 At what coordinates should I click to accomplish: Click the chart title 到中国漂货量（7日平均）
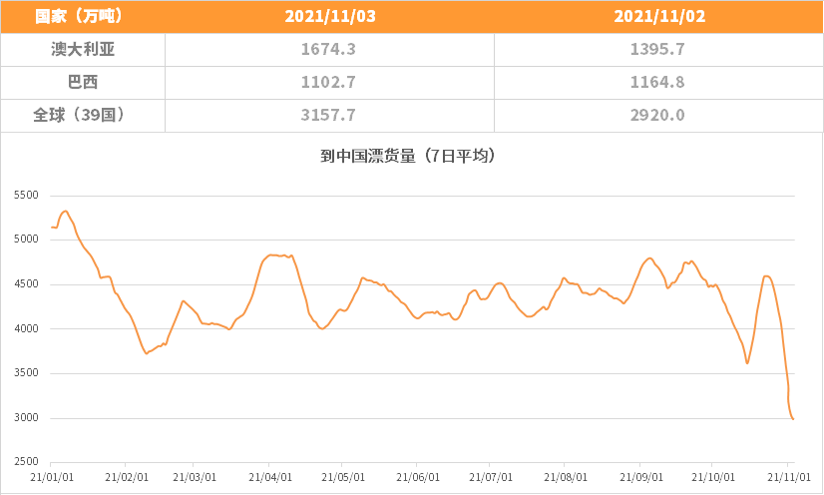(408, 156)
